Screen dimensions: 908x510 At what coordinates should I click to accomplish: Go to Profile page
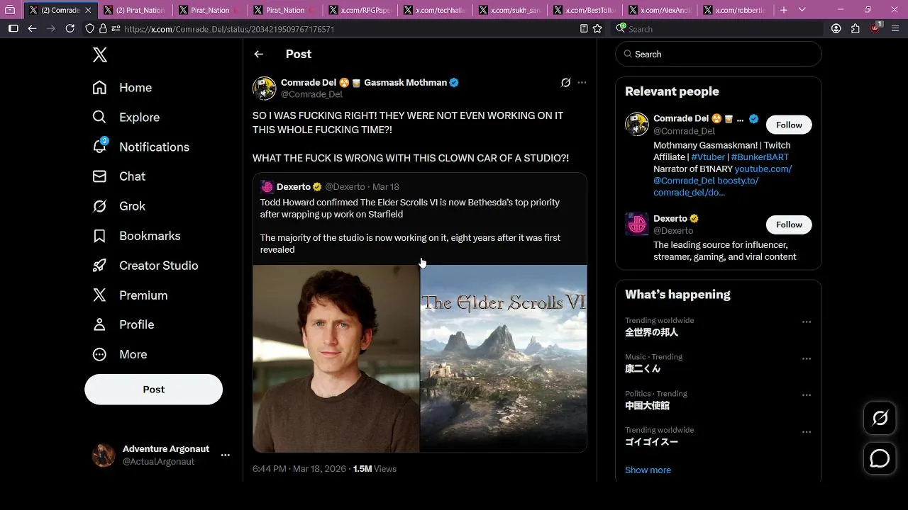[x=123, y=324]
